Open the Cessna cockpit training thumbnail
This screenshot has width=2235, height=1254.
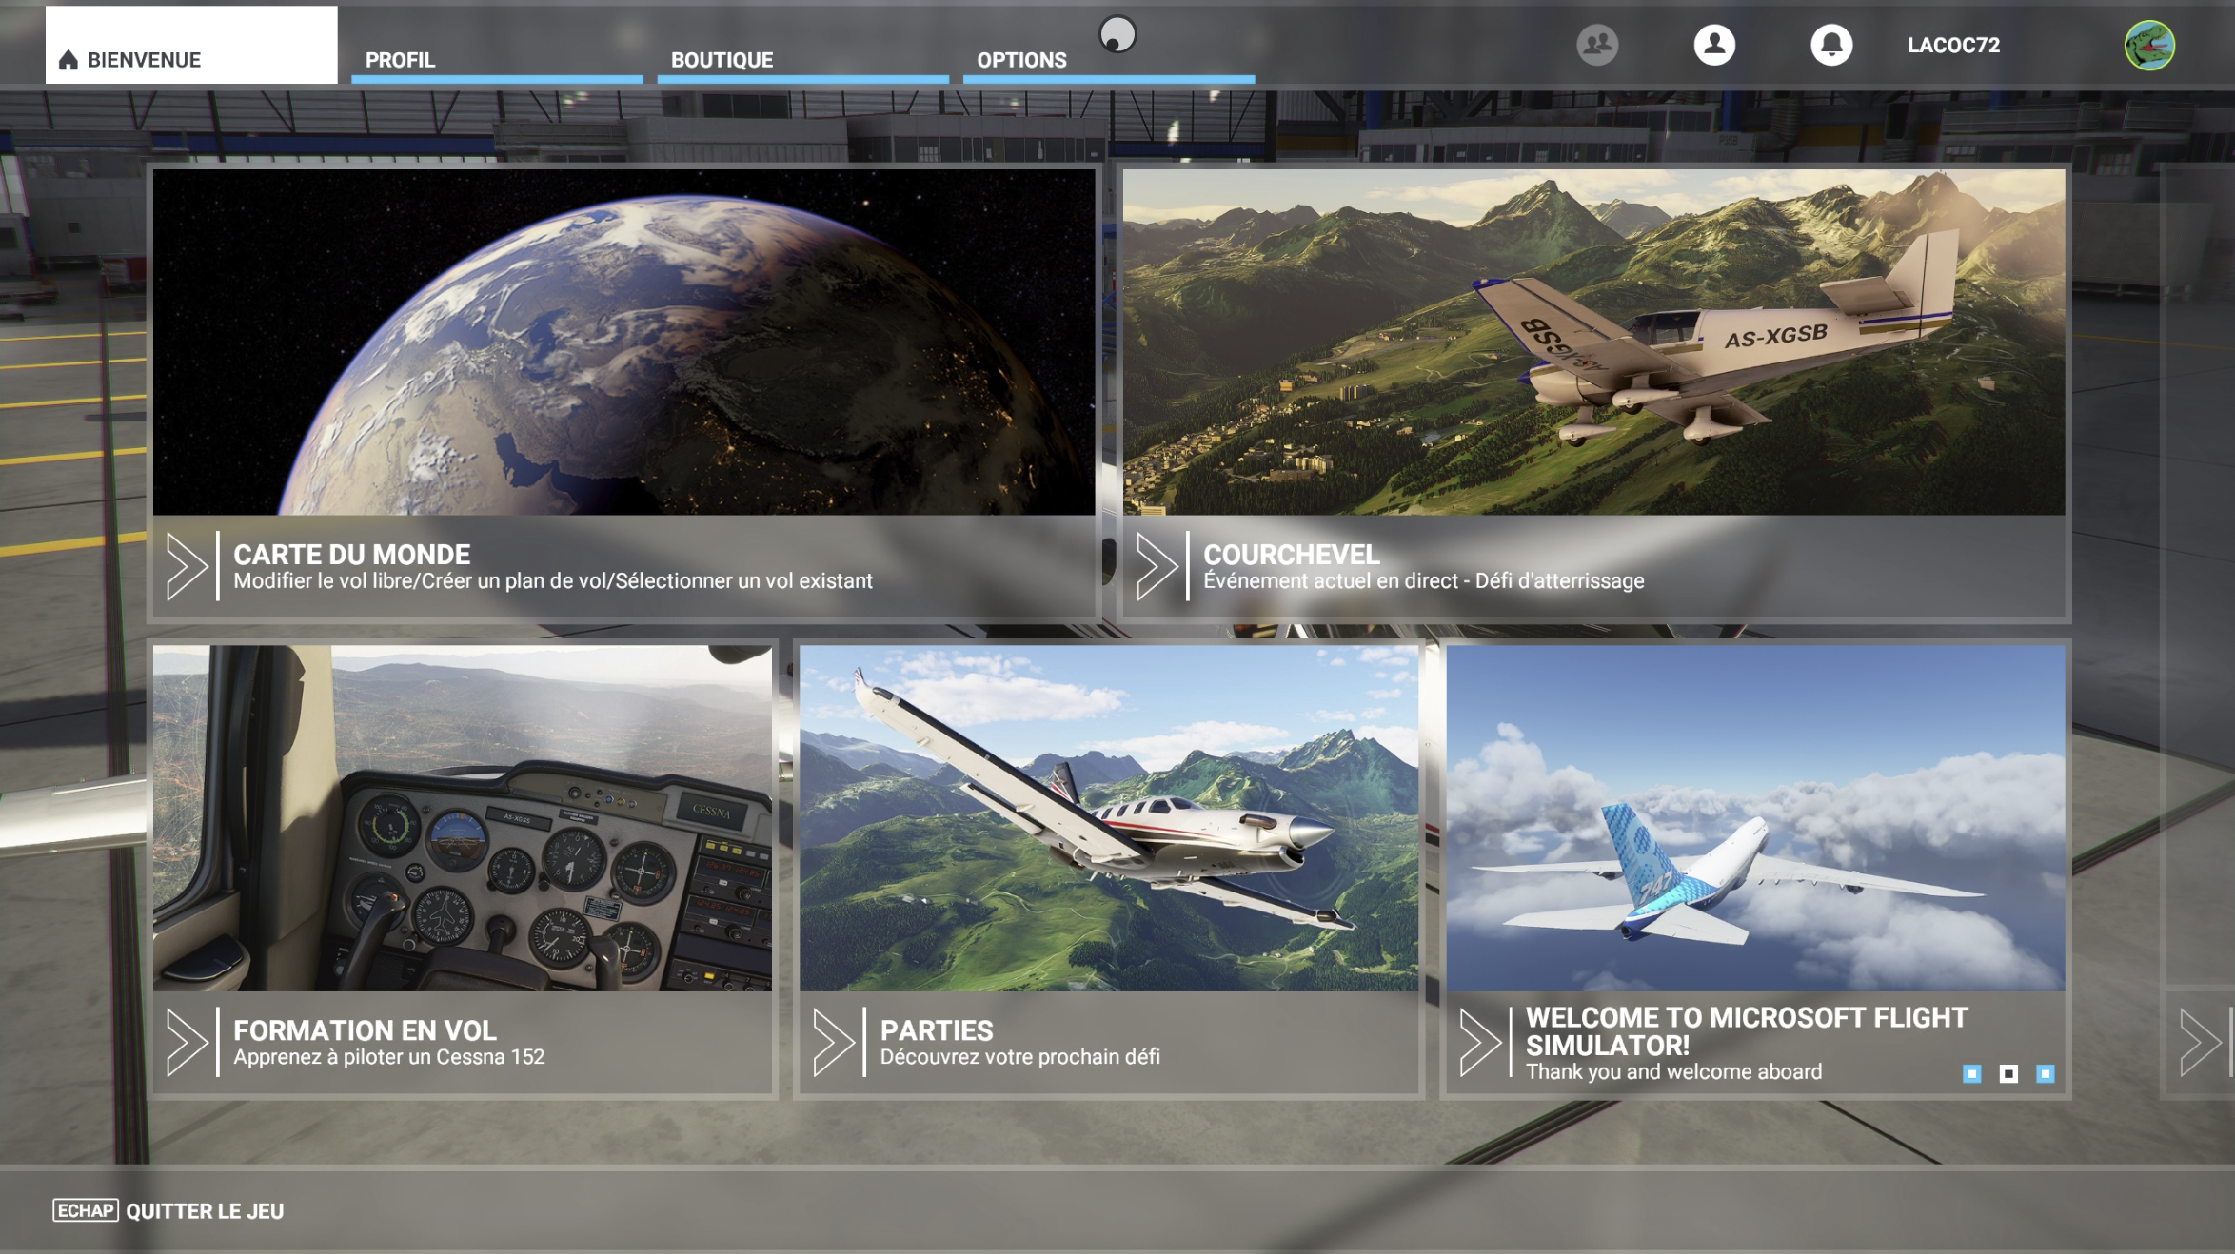point(462,818)
